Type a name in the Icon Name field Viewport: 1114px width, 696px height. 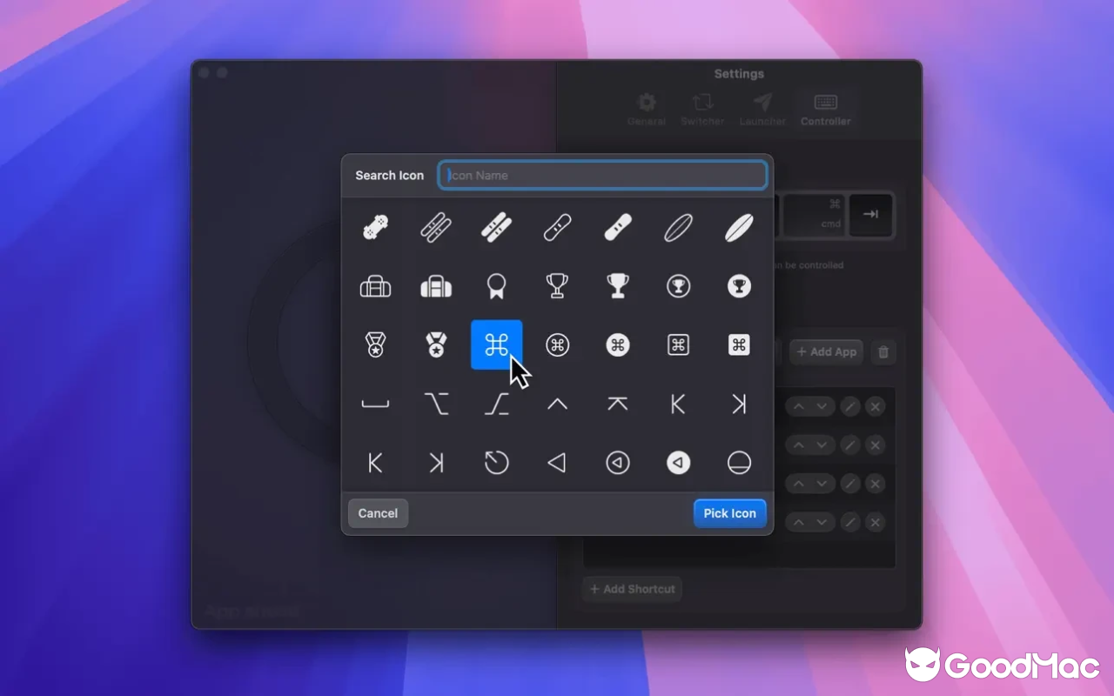pyautogui.click(x=602, y=175)
